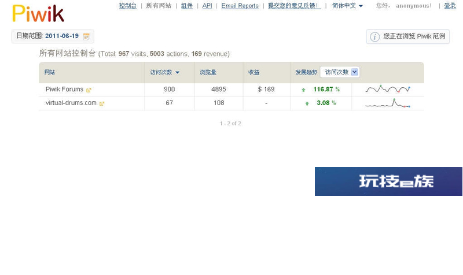Click the 1 - 2 of 2 pagination text
463x275 pixels.
230,124
